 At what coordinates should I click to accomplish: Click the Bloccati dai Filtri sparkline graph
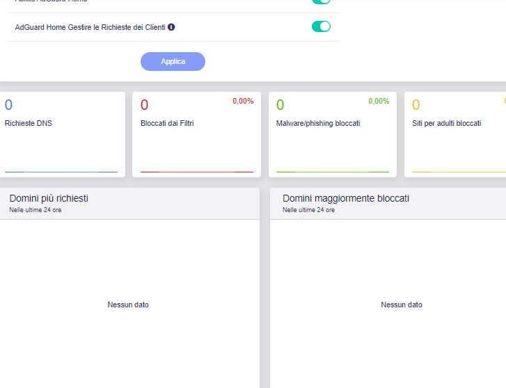pos(196,170)
